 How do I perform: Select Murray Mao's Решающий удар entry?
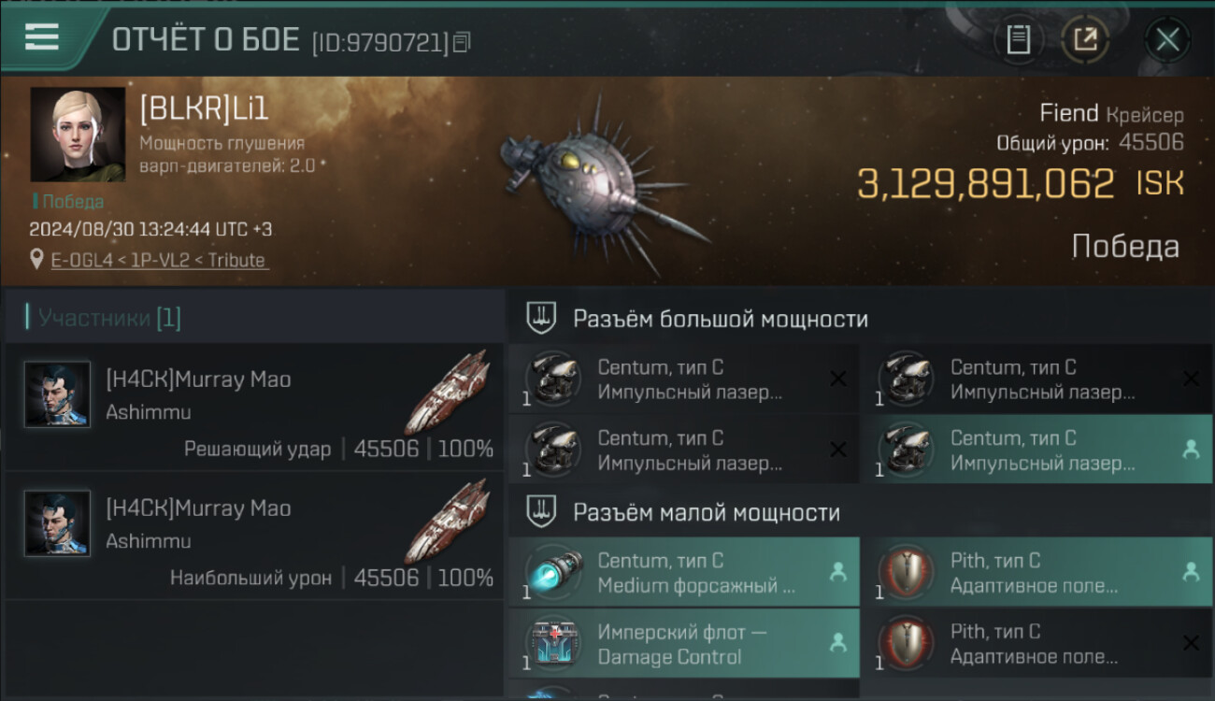pos(254,407)
